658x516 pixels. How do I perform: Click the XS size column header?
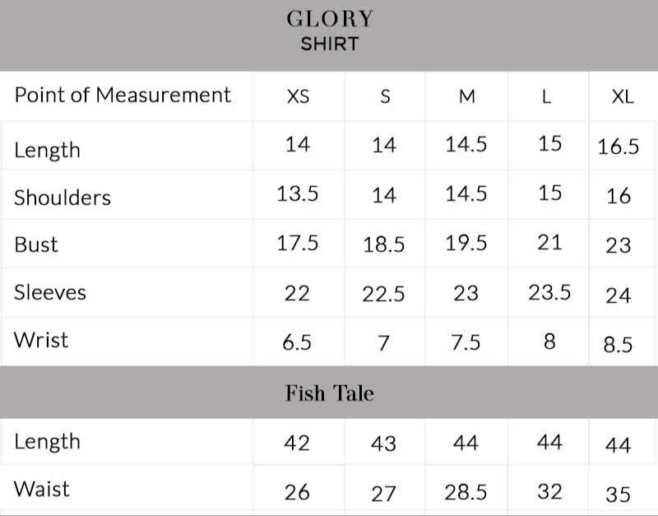[x=298, y=96]
